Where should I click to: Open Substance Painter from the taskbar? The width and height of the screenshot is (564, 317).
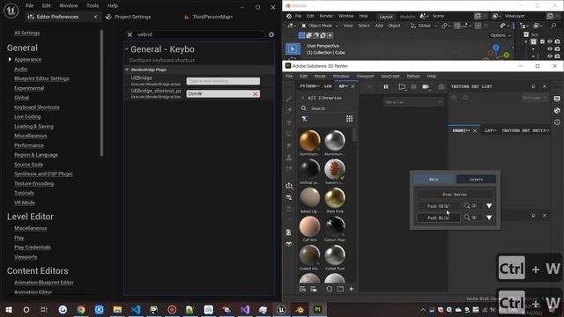(x=317, y=309)
